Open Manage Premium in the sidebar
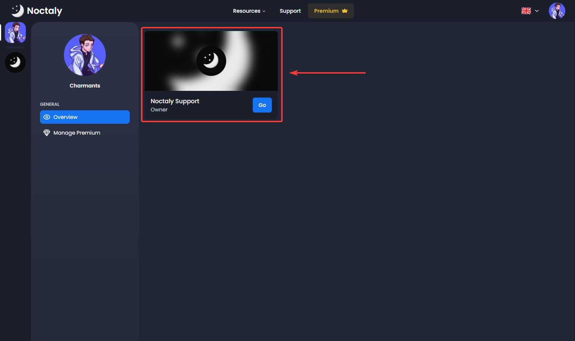This screenshot has width=575, height=341. pos(85,133)
